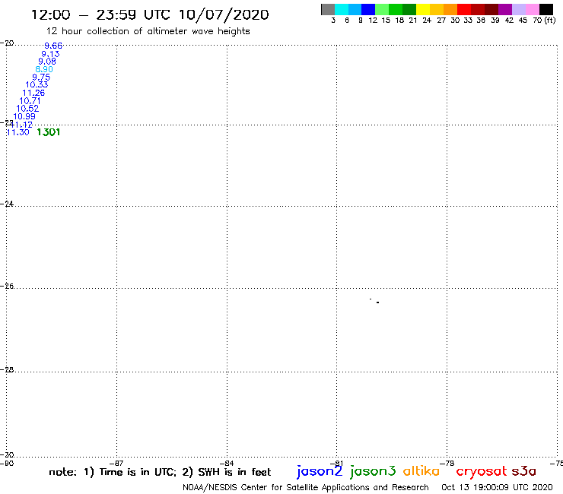Click the yellow swatch in the wave height scale
The width and height of the screenshot is (563, 494).
pyautogui.click(x=423, y=9)
